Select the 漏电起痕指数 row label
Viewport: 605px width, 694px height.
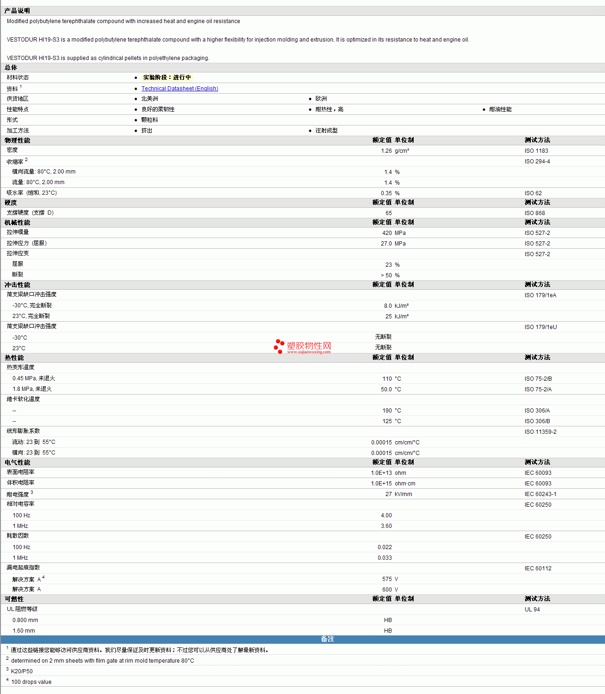[23, 568]
